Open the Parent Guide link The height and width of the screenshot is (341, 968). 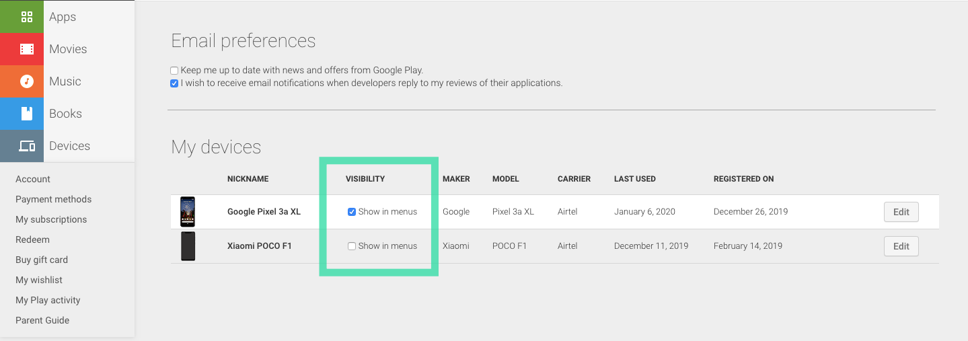(x=42, y=320)
